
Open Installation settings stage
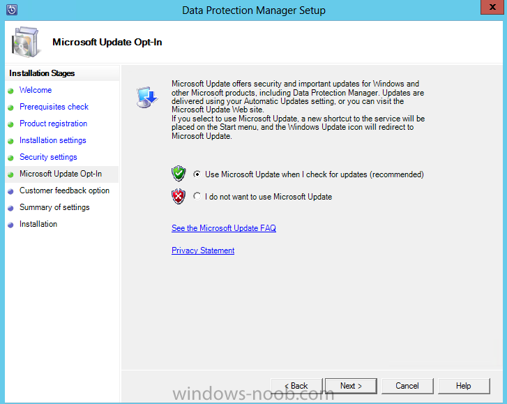(53, 140)
